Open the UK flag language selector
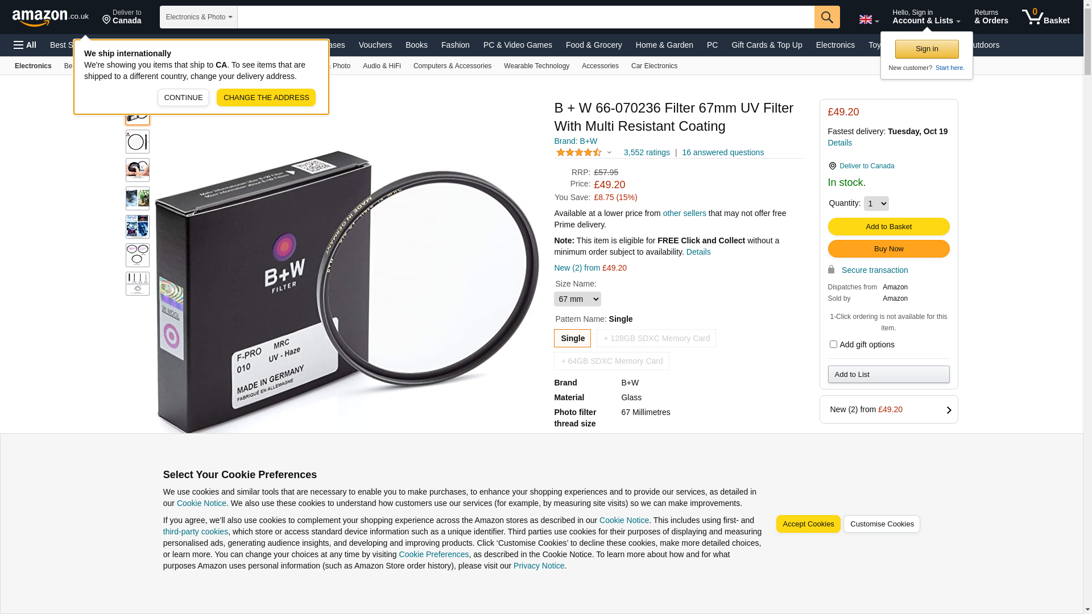The width and height of the screenshot is (1092, 614). click(868, 20)
